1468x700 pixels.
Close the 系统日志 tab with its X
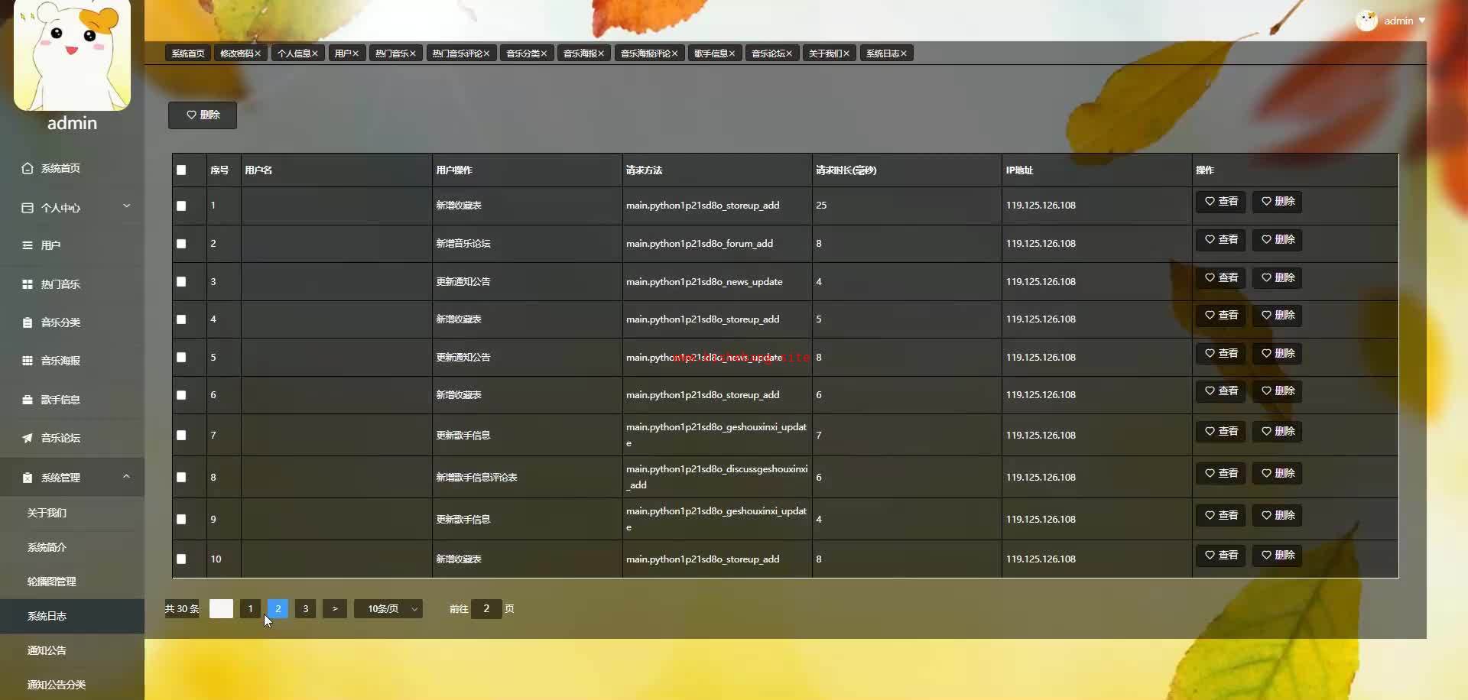pyautogui.click(x=904, y=53)
